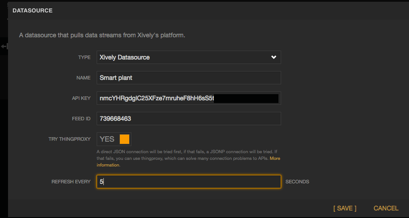Open the Xively Datasource type dropdown
Screen dimensions: 409x218
(x=188, y=57)
